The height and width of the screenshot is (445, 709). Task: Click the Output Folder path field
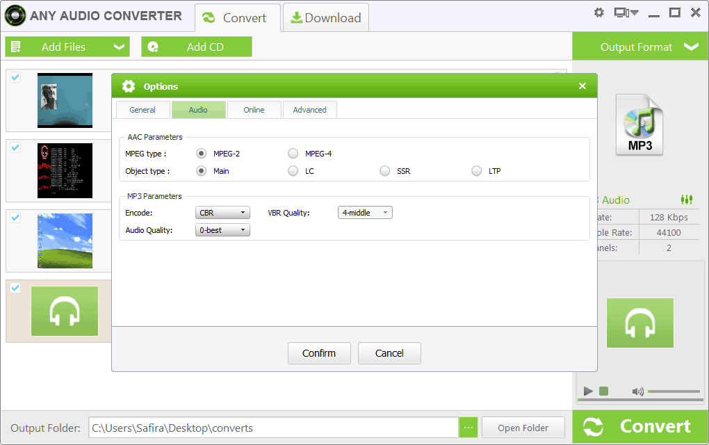[x=274, y=428]
